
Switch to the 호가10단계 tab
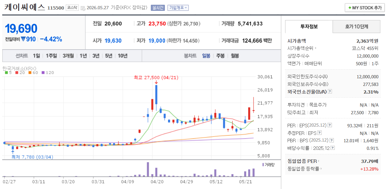click(357, 27)
